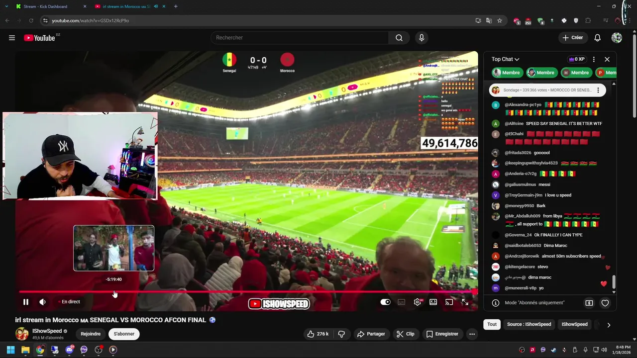Click into the Rechercher search field
The height and width of the screenshot is (358, 637).
coord(300,38)
